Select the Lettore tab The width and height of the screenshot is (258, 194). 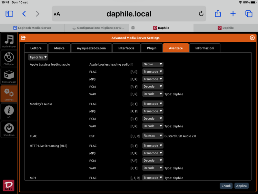coord(36,48)
